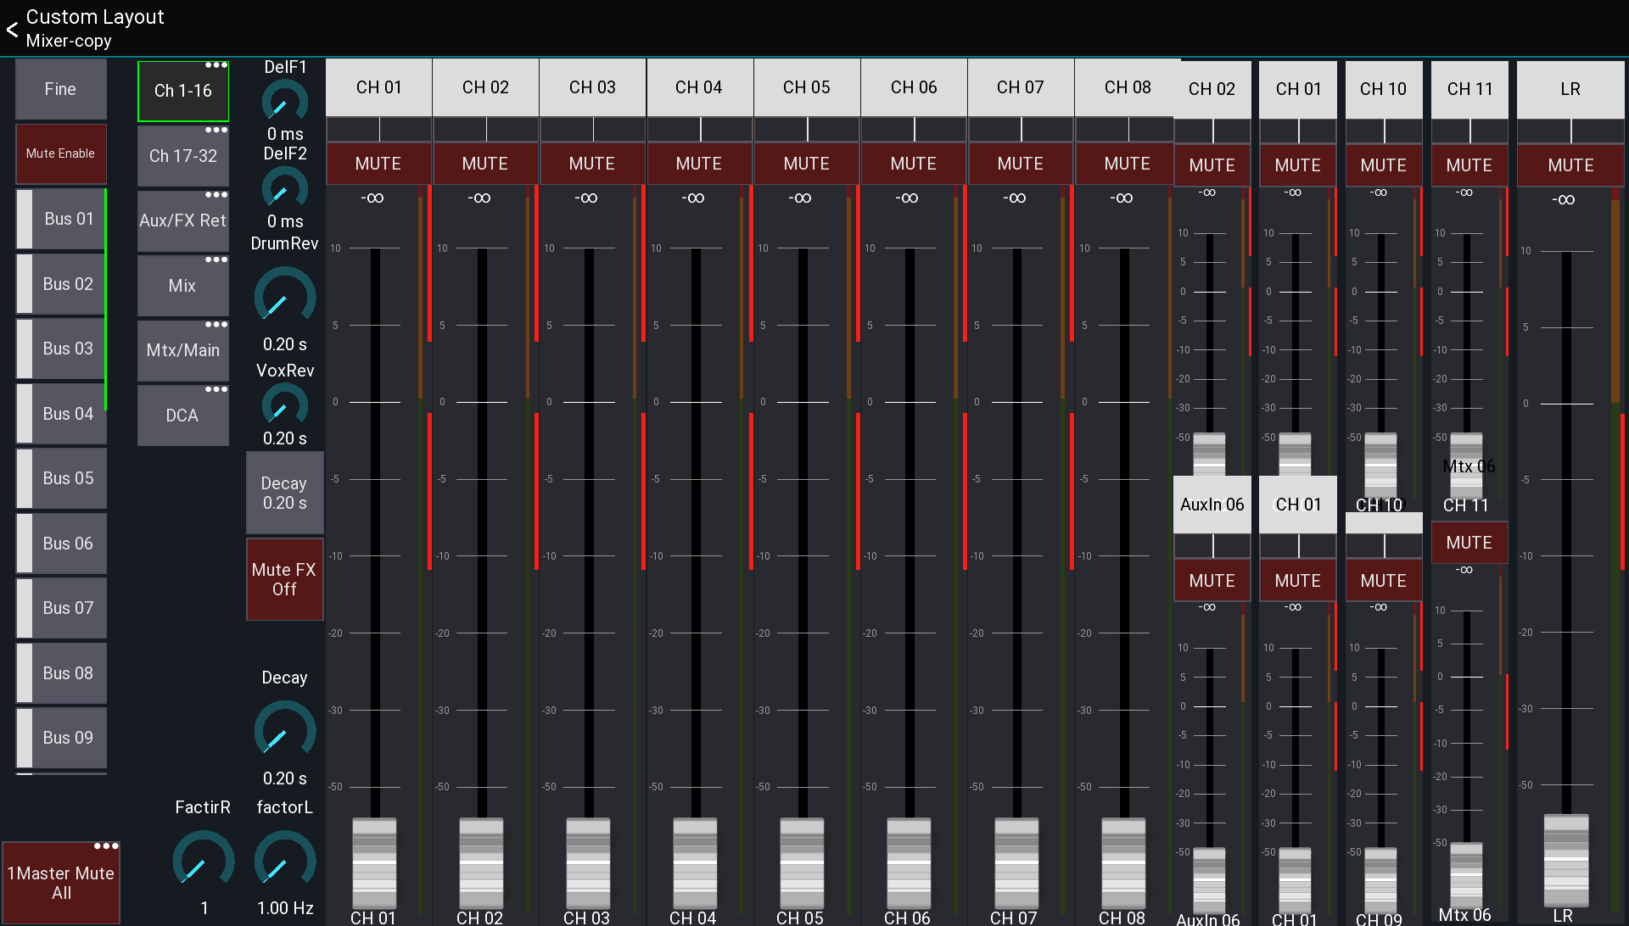Select Bus 06
Screen dimensions: 1629x926
(x=61, y=544)
